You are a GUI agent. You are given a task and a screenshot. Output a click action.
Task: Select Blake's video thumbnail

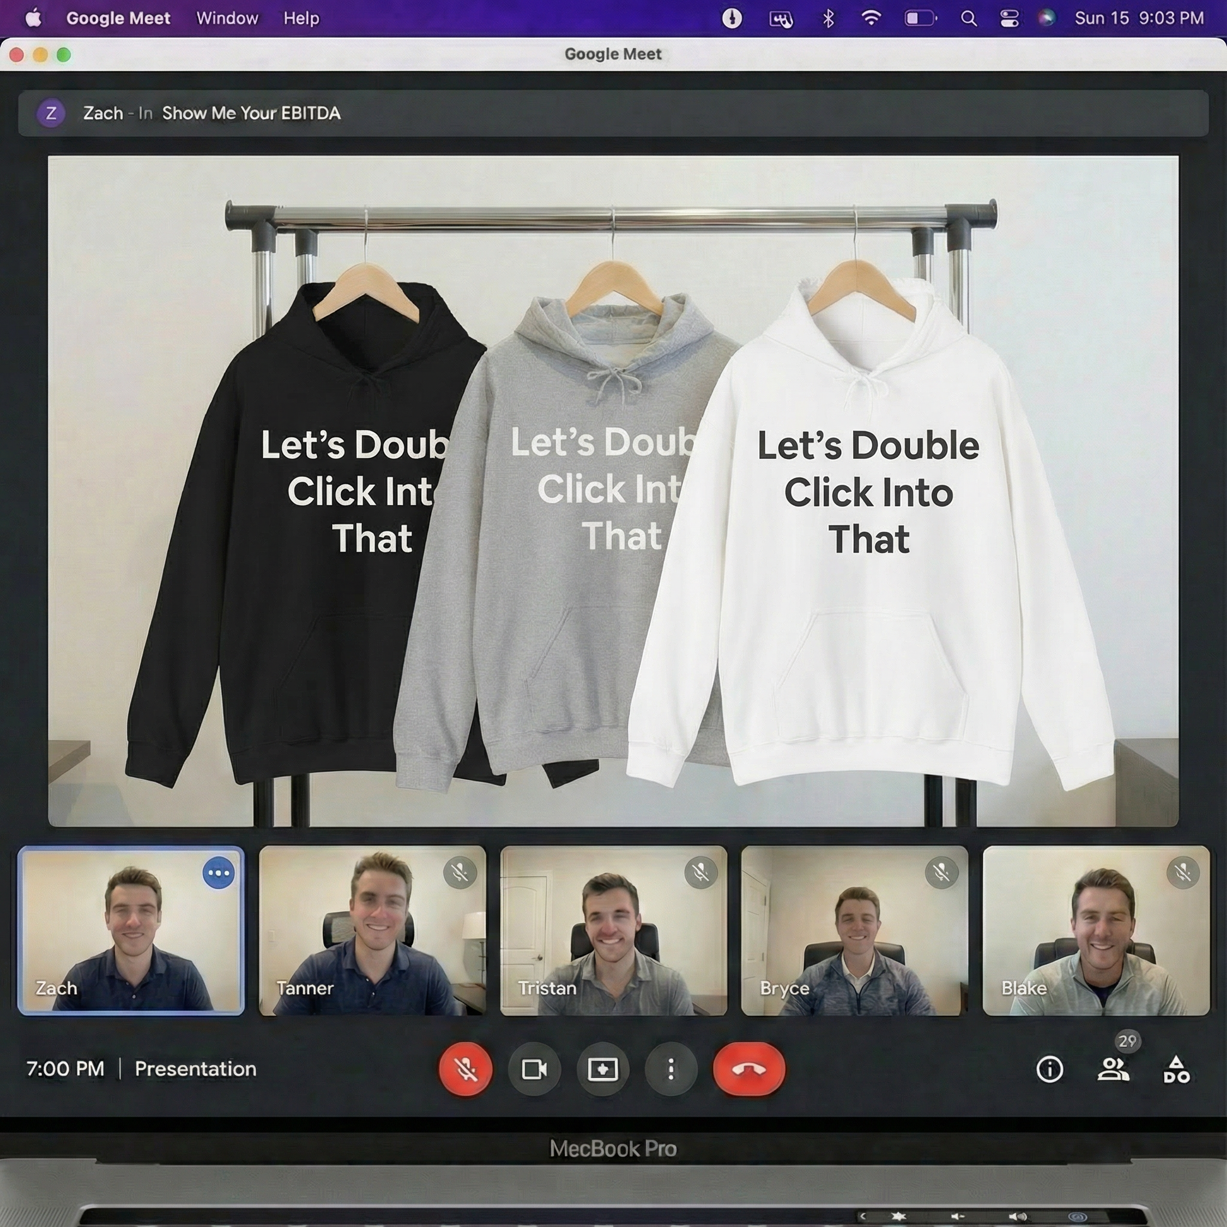(1096, 931)
